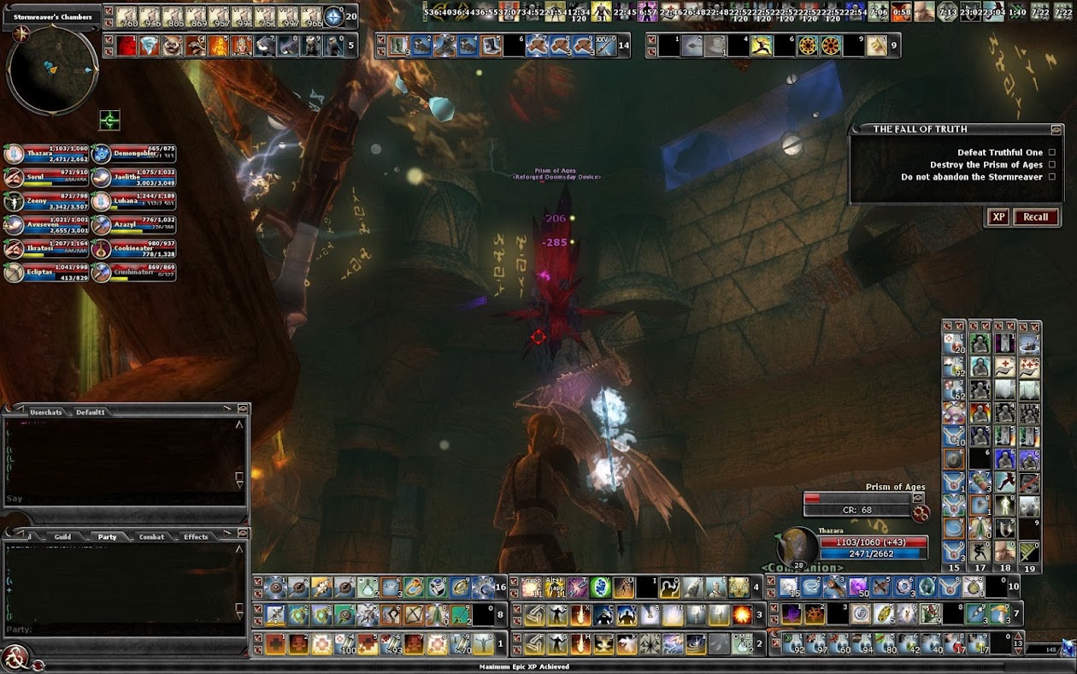Collapse The Fall of Truth quest panel
The image size is (1077, 674).
1056,130
